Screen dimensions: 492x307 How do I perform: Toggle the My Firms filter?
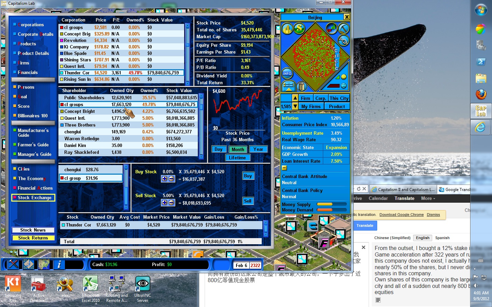point(311,106)
